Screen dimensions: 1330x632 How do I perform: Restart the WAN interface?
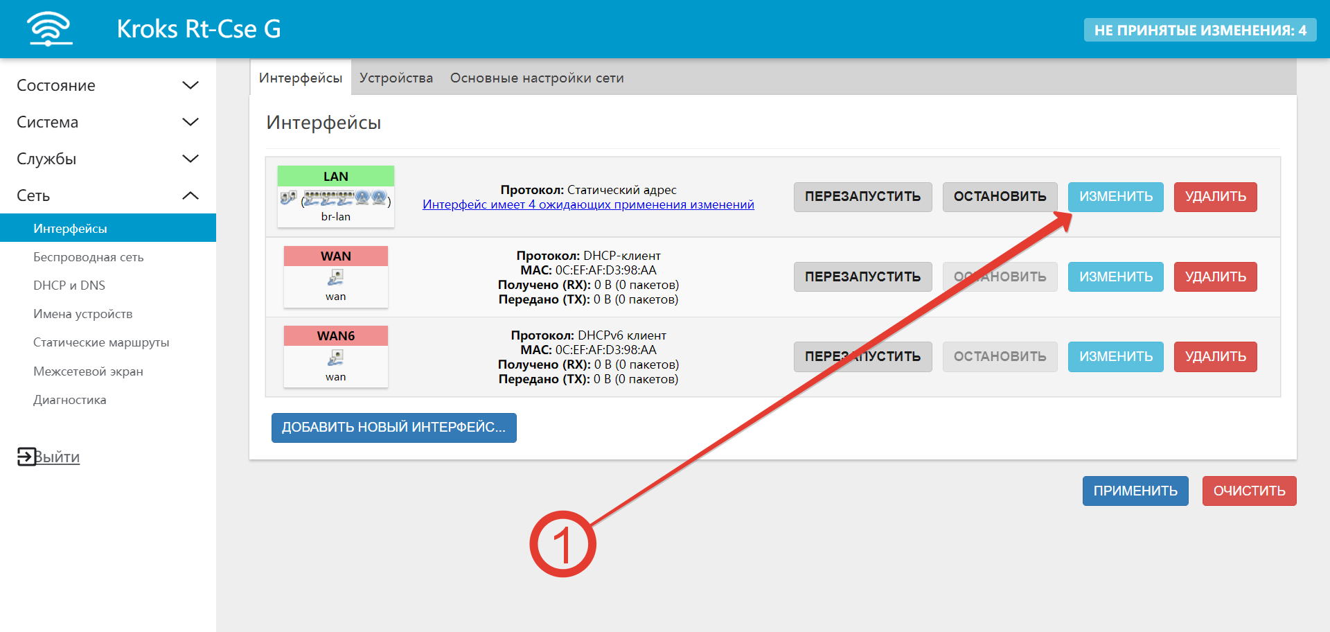pos(862,276)
